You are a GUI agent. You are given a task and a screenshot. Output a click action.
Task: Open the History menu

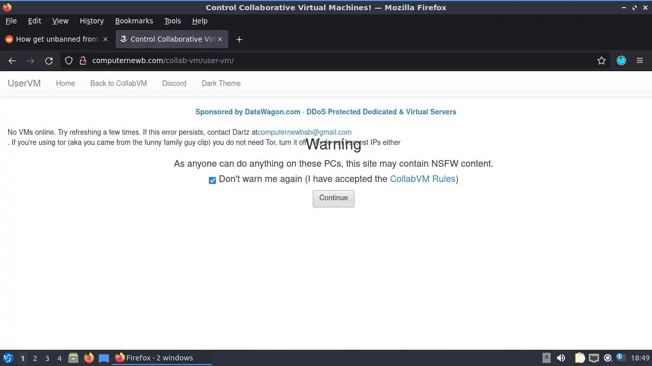(92, 21)
